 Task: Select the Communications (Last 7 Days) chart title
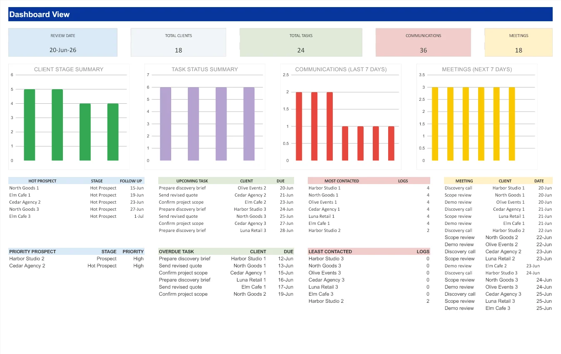coord(341,70)
